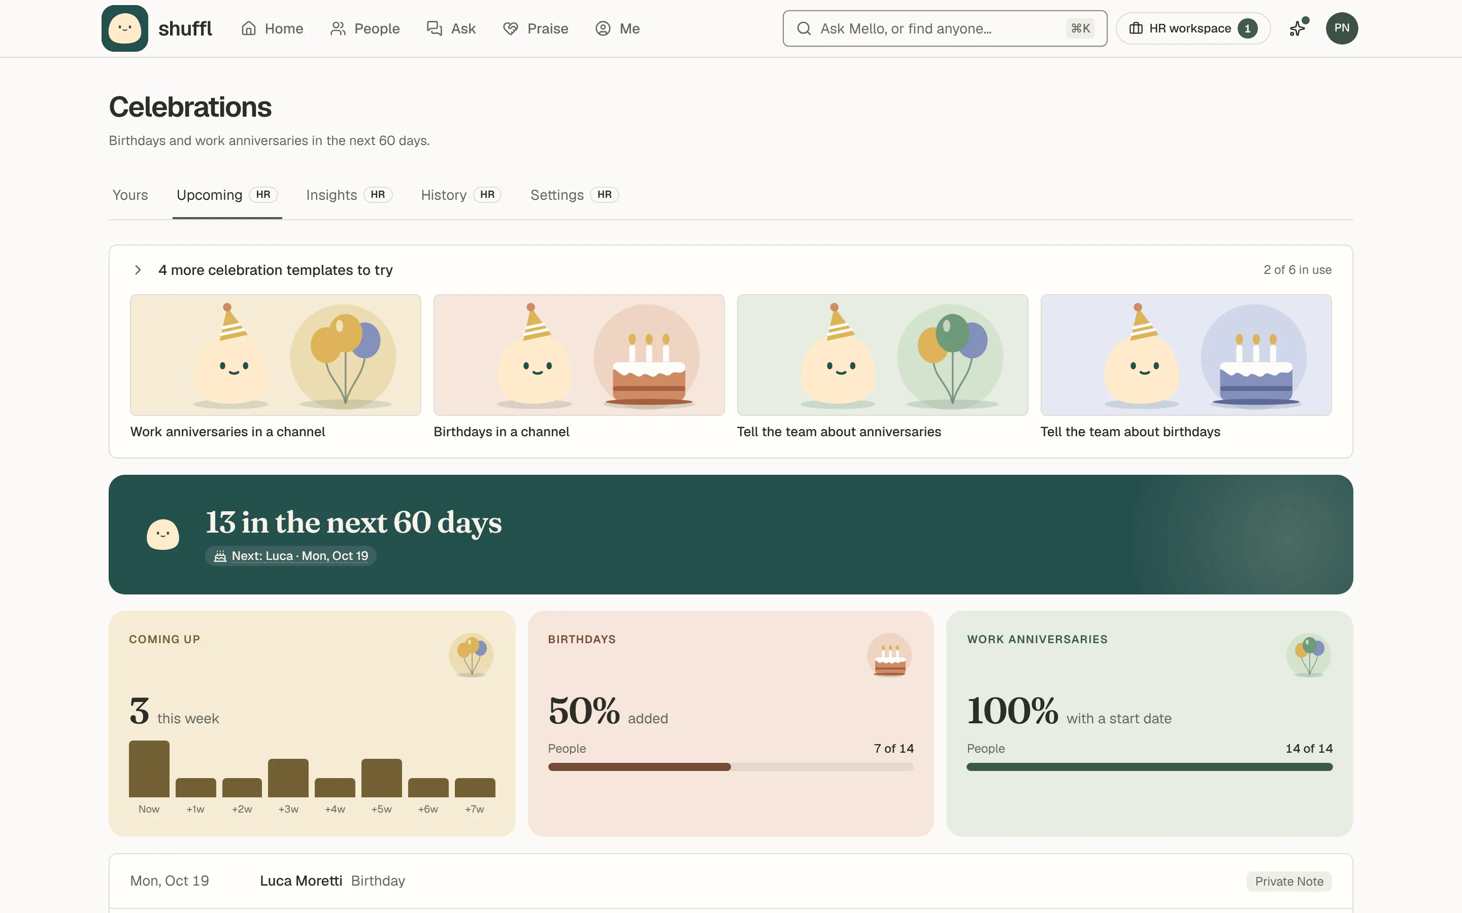The height and width of the screenshot is (913, 1462).
Task: Click the Praise heart icon
Action: 511,28
